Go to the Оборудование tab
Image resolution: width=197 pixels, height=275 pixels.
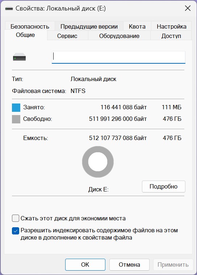tap(119, 35)
